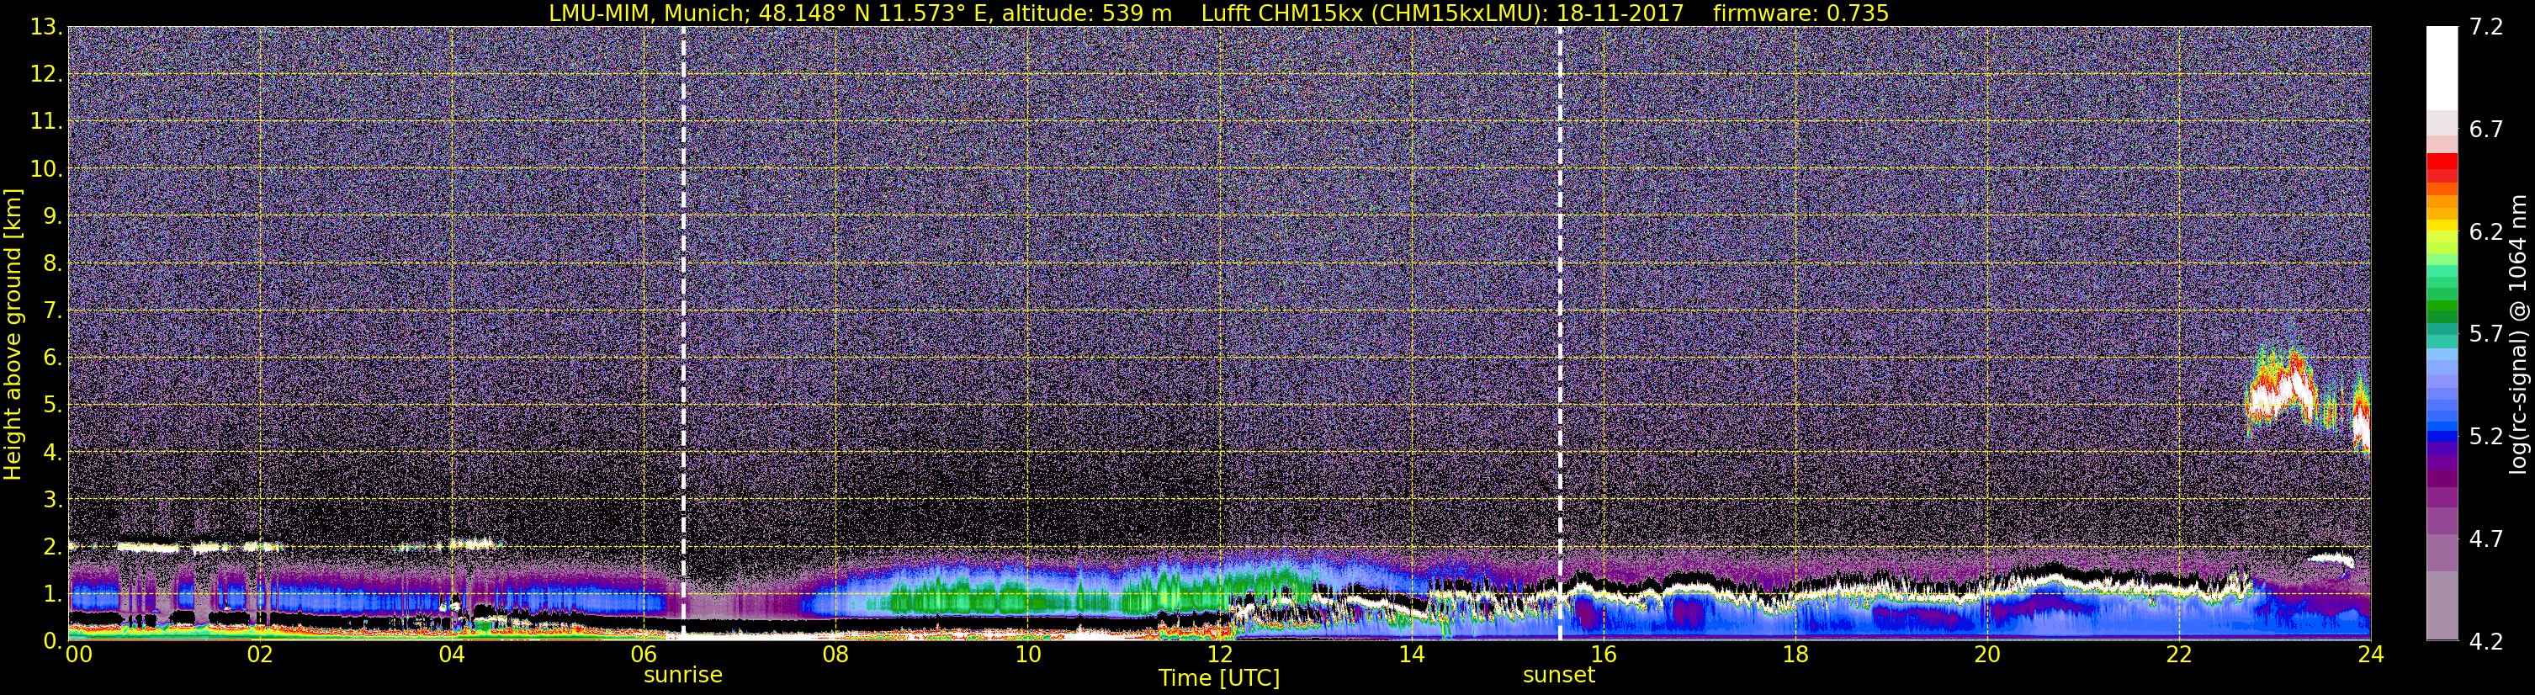
Task: Click the time axis tick label 04
Action: point(451,655)
